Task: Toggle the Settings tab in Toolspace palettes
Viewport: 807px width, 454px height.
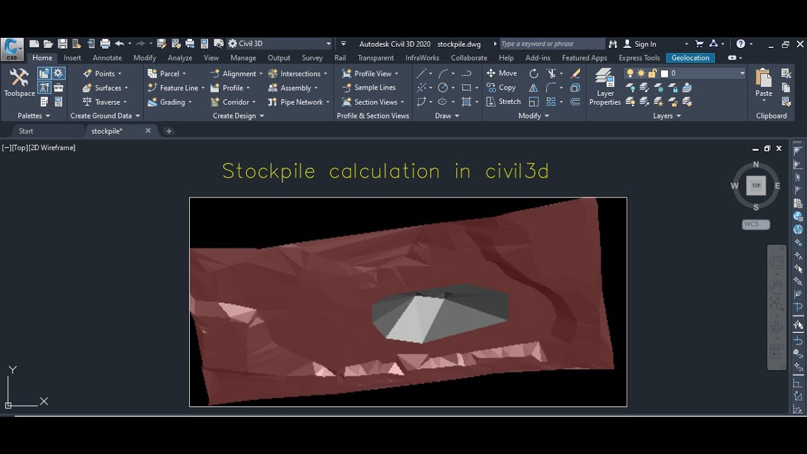Action: (x=58, y=73)
